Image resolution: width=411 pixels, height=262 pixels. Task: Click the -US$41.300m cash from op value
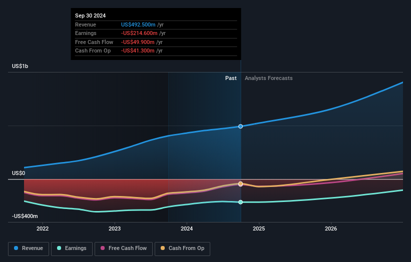point(138,51)
